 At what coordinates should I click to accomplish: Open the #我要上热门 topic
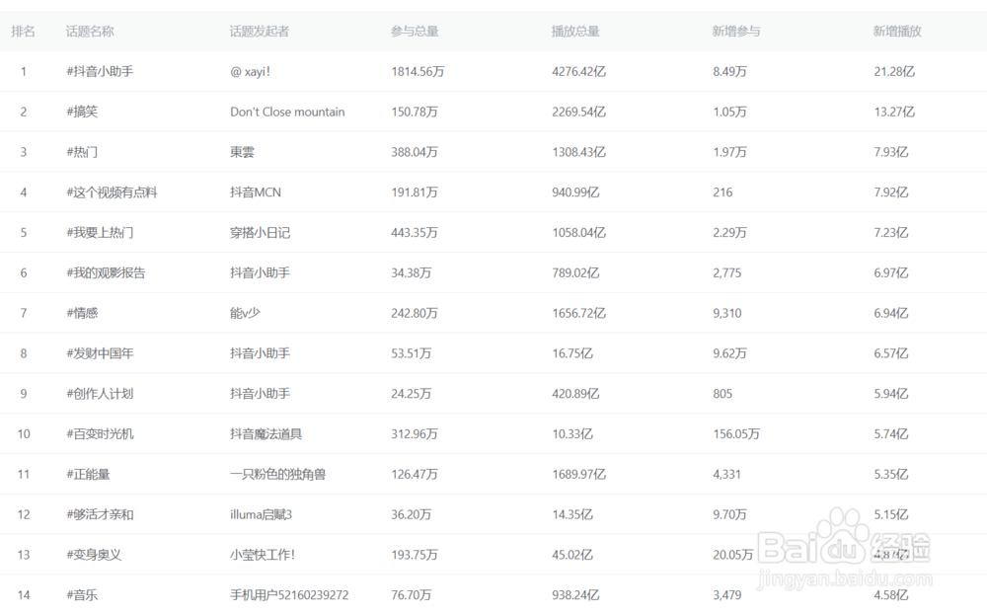pos(100,233)
